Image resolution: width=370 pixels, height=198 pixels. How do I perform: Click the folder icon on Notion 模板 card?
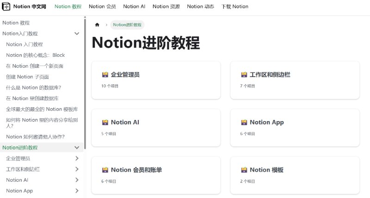pos(244,170)
